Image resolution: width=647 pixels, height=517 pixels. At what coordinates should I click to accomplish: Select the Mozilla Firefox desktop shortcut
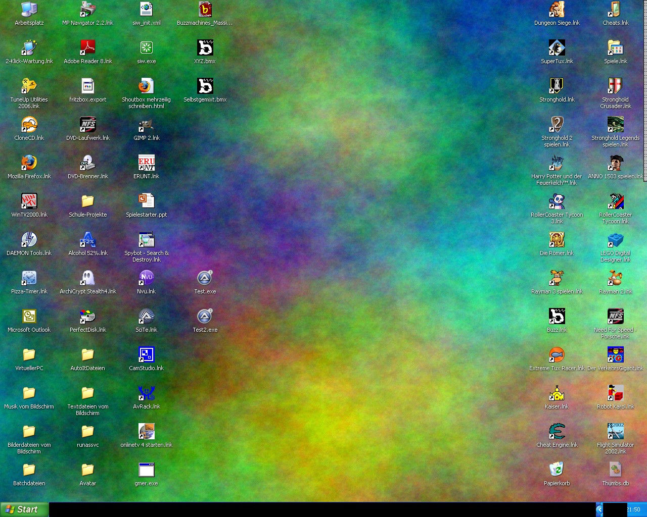(x=29, y=163)
